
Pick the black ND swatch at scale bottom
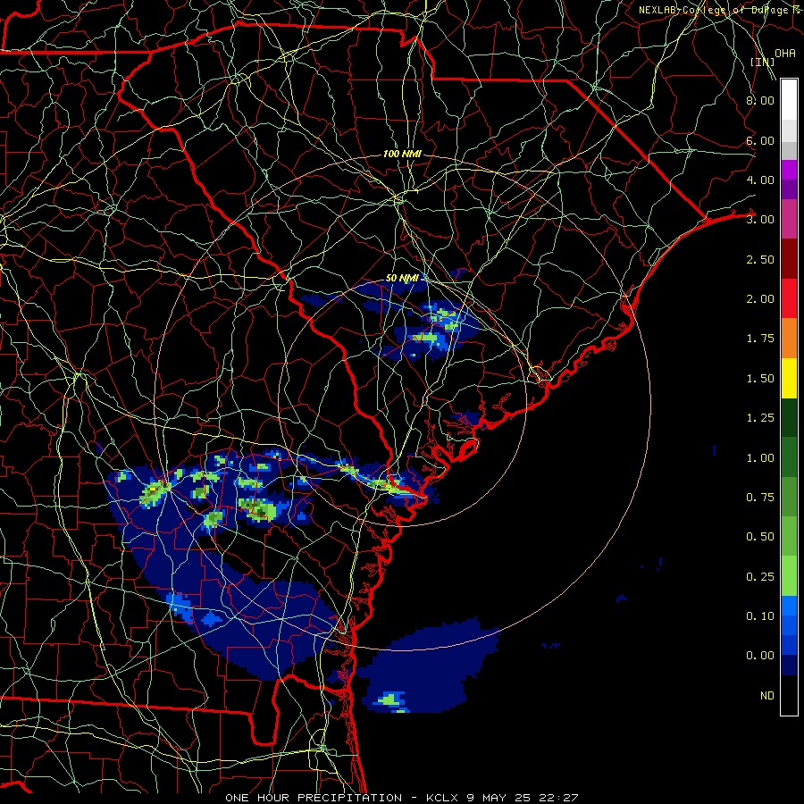click(x=789, y=695)
